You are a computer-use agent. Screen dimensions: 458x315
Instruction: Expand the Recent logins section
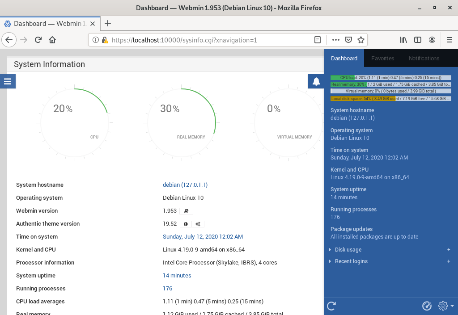pyautogui.click(x=351, y=261)
